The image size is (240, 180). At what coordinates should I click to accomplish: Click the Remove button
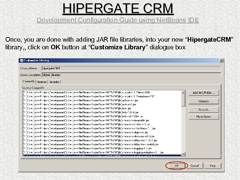[x=204, y=101]
